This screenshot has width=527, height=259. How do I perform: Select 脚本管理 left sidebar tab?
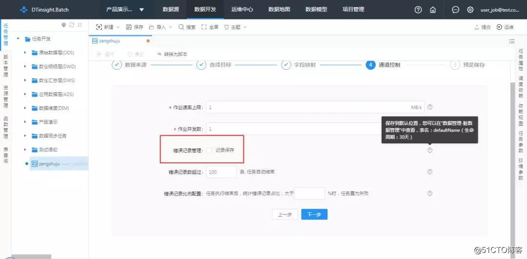pyautogui.click(x=6, y=66)
